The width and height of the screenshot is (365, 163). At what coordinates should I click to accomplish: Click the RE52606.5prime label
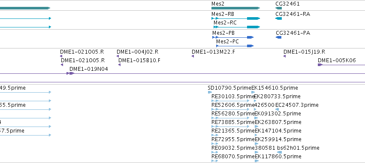[x=233, y=105]
